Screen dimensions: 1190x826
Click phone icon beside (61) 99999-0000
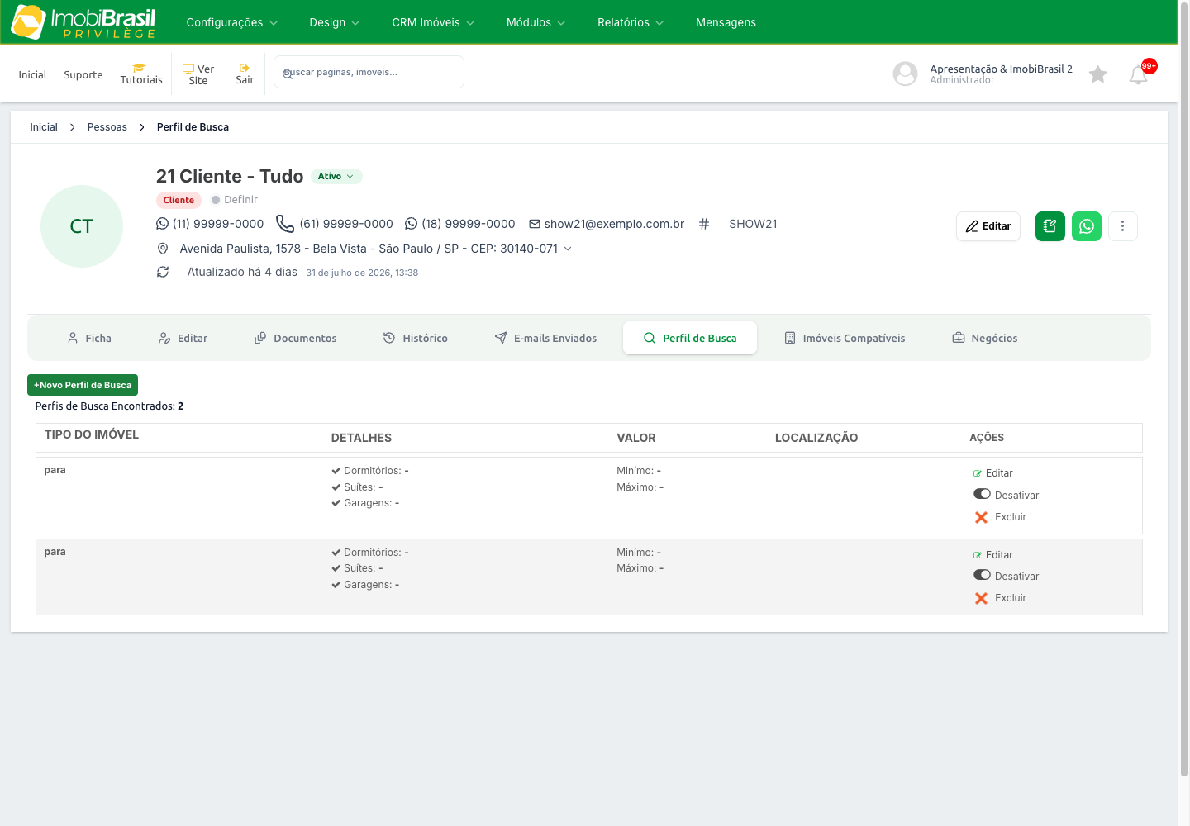click(x=285, y=224)
